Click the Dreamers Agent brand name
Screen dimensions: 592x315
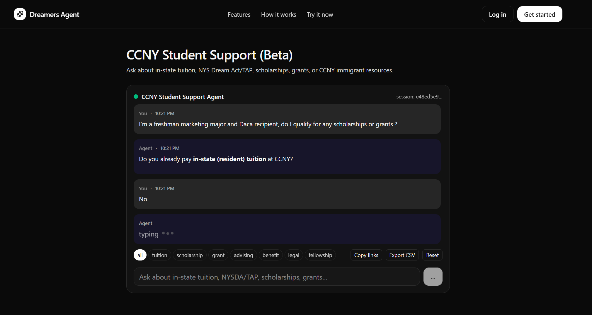click(x=55, y=15)
